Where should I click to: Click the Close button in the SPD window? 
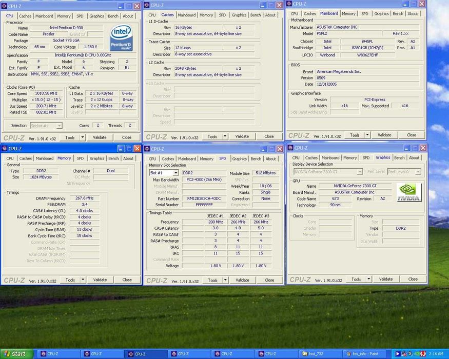[269, 280]
